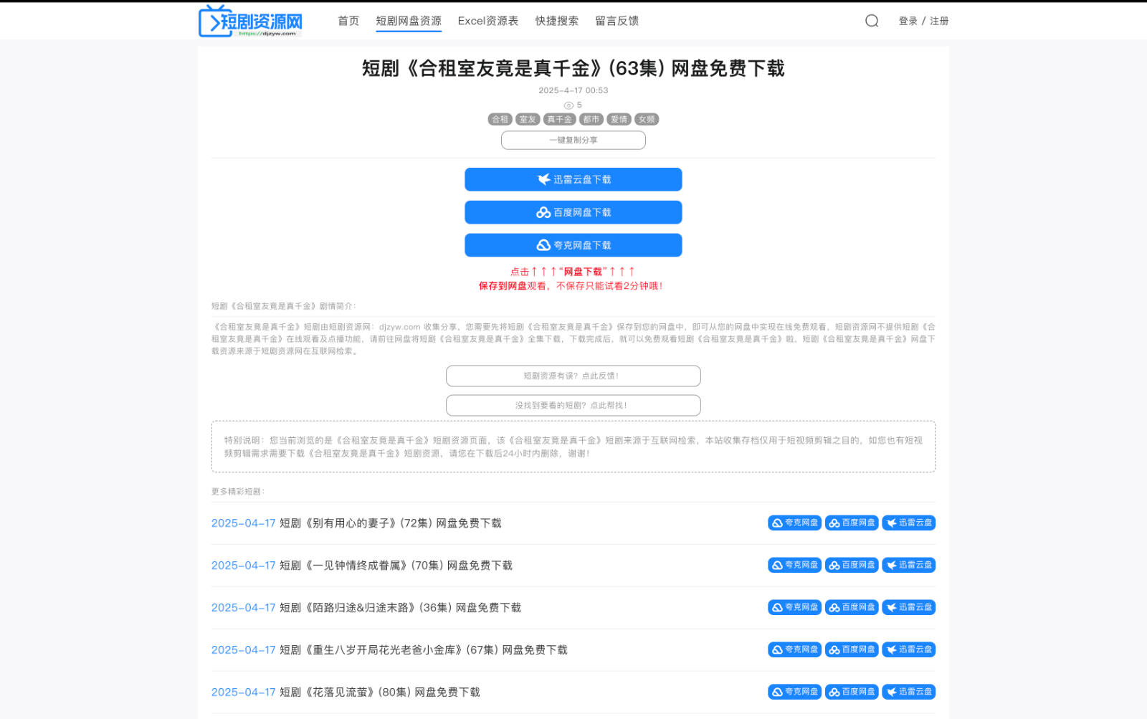This screenshot has width=1147, height=719.
Task: Select the 爱情 tag
Action: coord(619,119)
